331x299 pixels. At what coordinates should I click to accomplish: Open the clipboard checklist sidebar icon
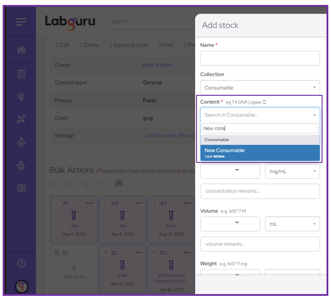pos(21,74)
